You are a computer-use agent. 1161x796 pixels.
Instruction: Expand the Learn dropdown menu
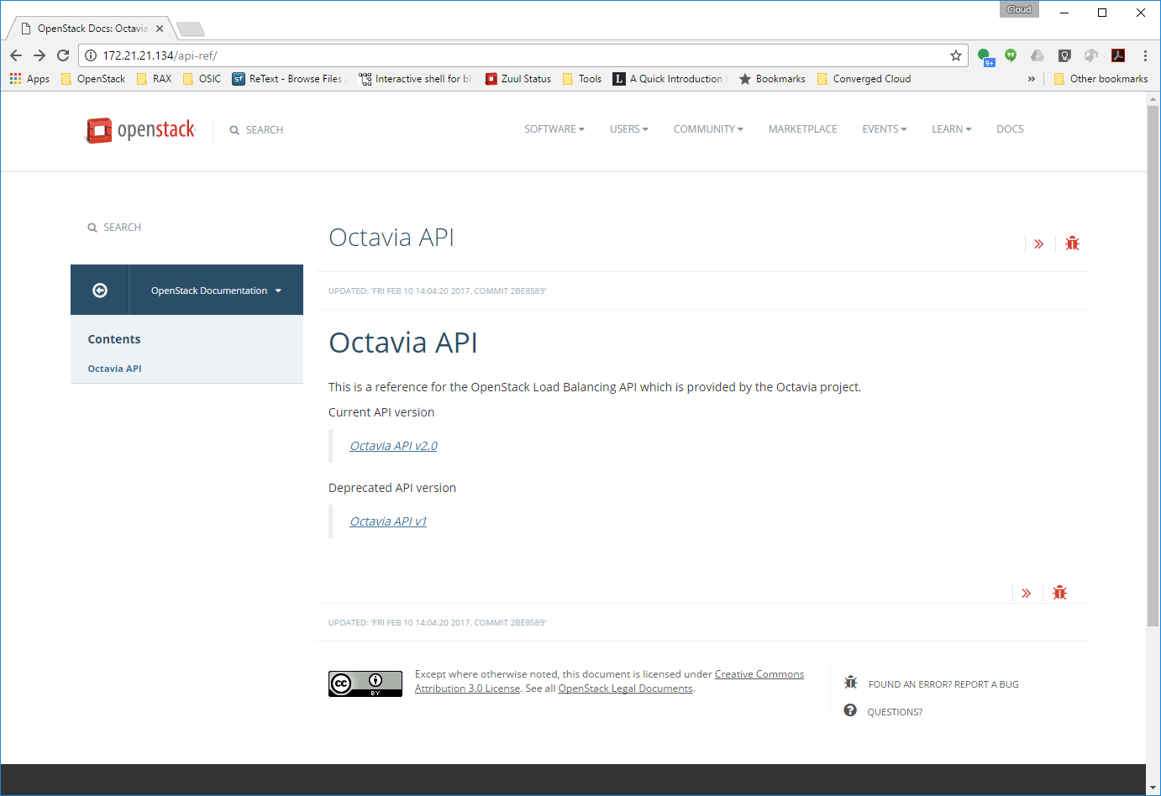click(951, 129)
